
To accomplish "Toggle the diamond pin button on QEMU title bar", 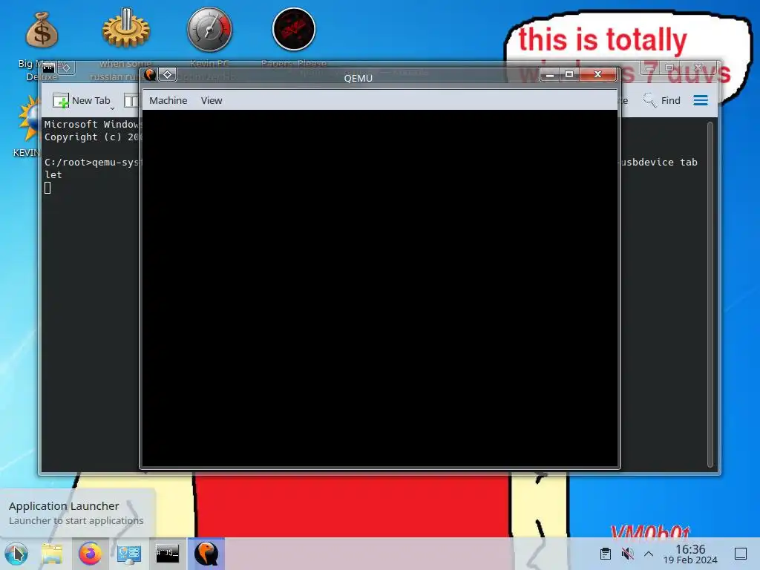I will pyautogui.click(x=167, y=75).
